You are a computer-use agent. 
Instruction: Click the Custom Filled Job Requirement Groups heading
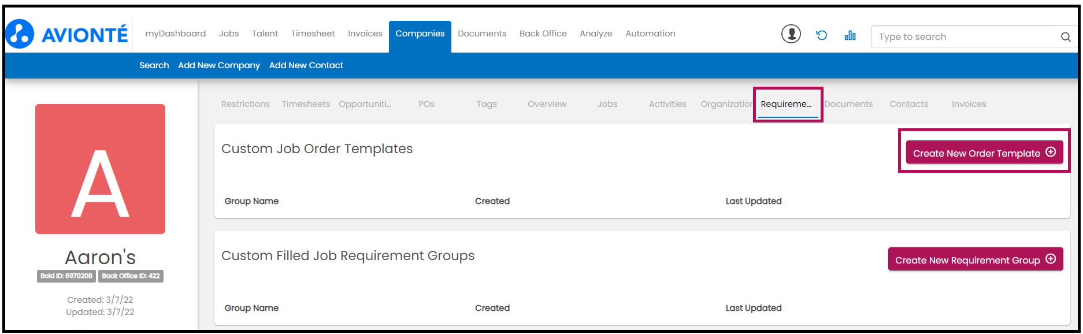[x=348, y=255]
